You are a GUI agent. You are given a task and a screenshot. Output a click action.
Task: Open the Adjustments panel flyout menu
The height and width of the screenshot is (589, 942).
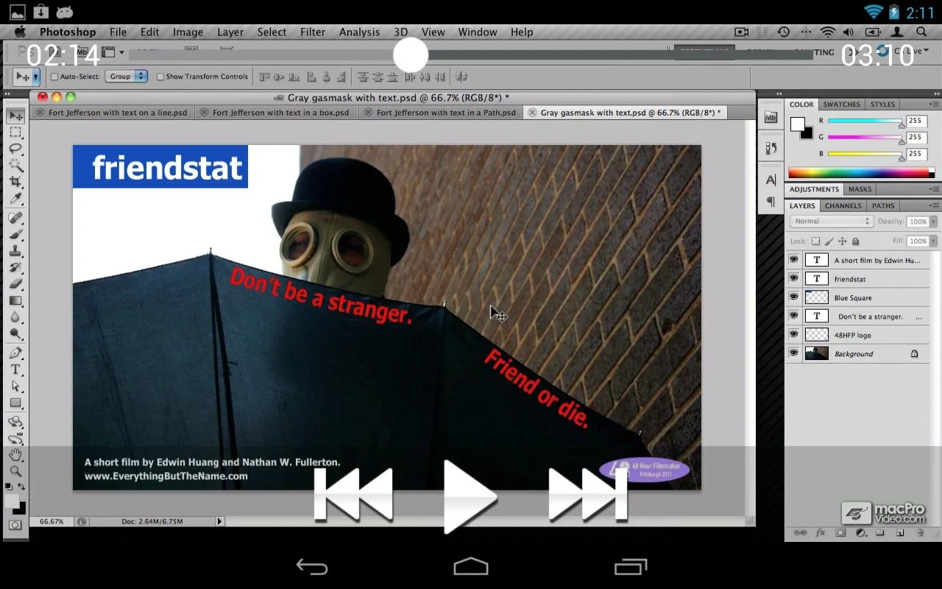[x=935, y=189]
